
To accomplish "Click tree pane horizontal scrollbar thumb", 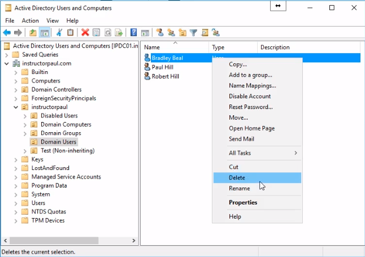I will [54, 241].
